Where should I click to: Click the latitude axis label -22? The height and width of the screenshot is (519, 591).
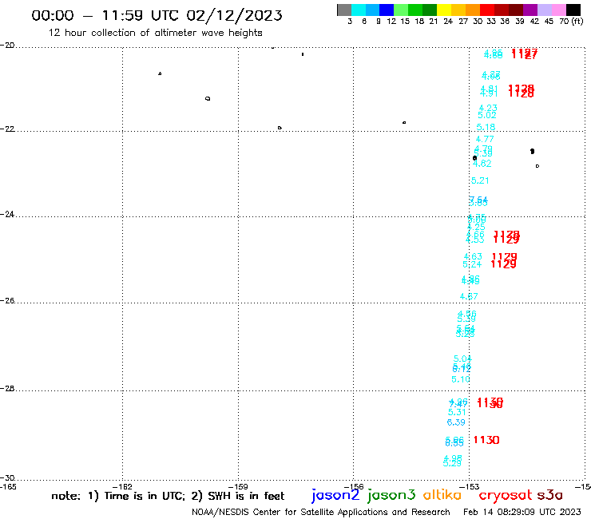pos(7,129)
